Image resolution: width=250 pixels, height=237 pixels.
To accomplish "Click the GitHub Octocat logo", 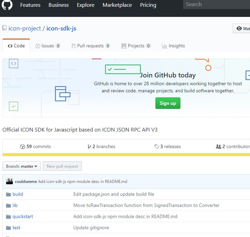I will tap(7, 5).
